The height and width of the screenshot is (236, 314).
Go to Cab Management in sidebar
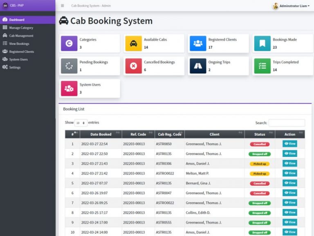(x=21, y=36)
